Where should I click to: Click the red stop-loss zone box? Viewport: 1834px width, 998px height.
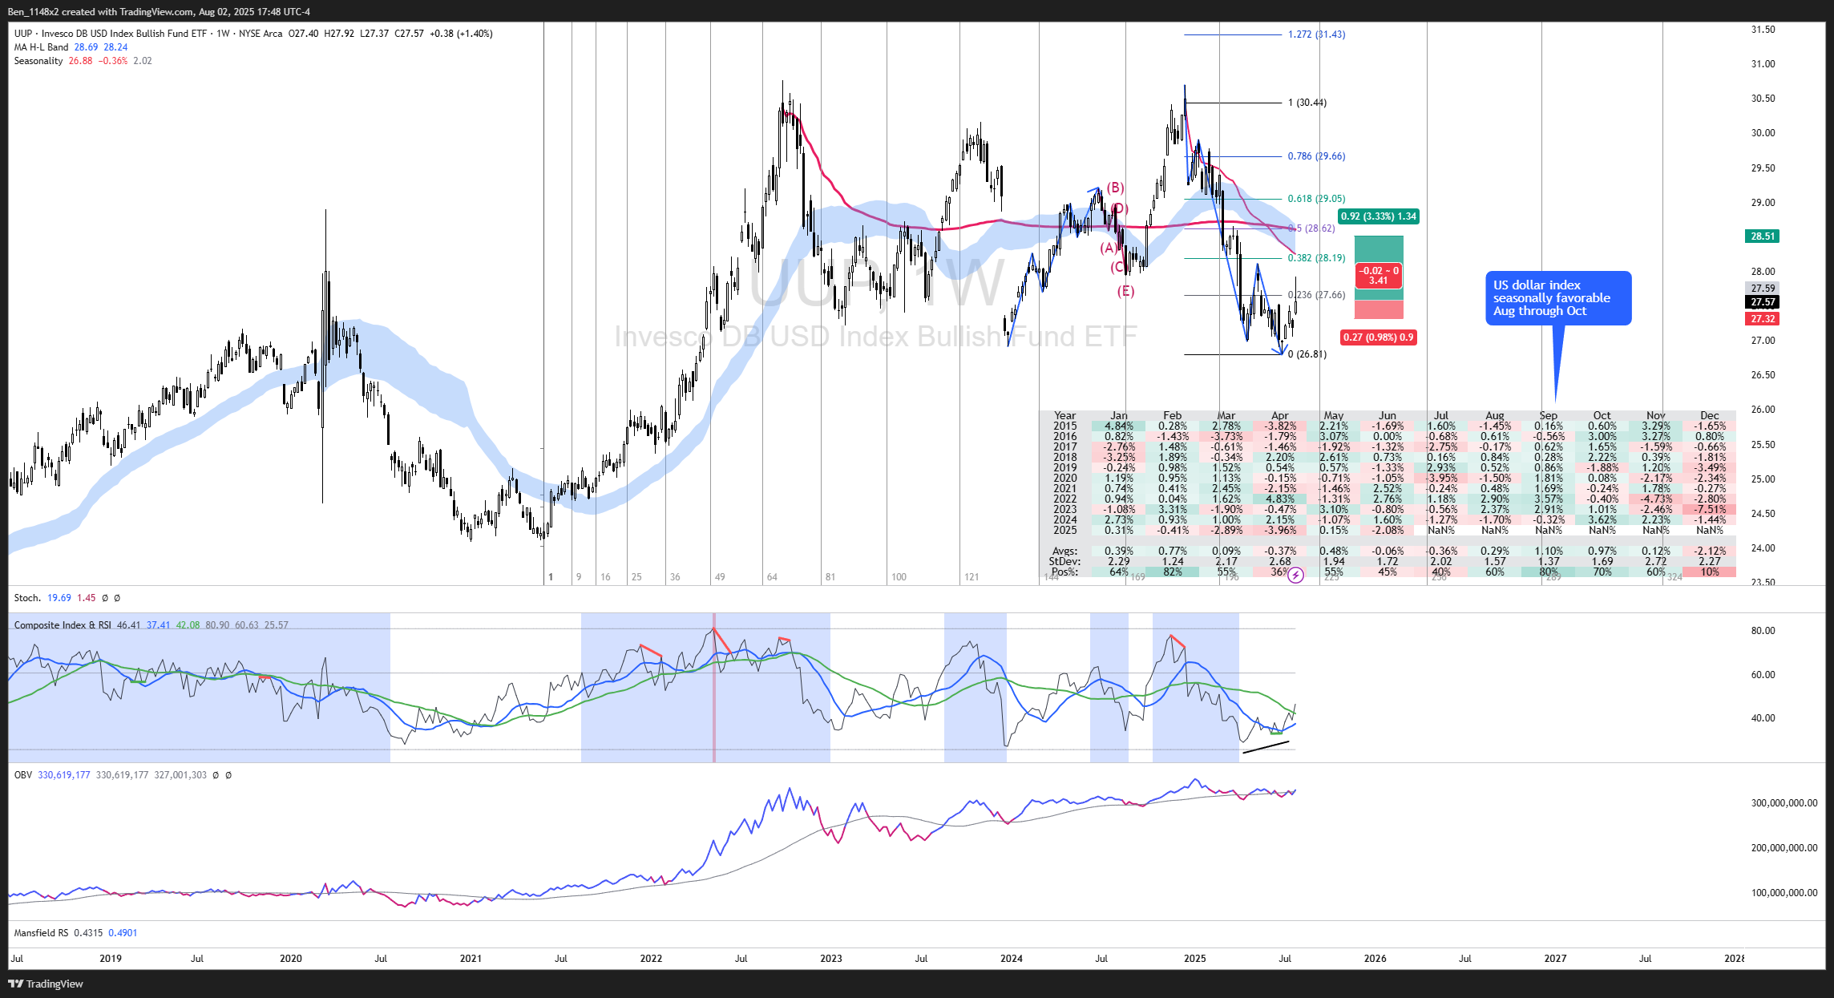pos(1378,309)
